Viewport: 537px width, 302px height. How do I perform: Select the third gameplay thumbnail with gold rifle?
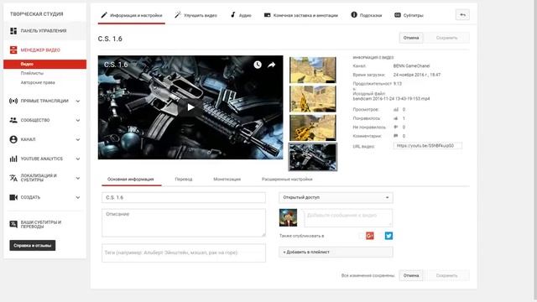(313, 128)
